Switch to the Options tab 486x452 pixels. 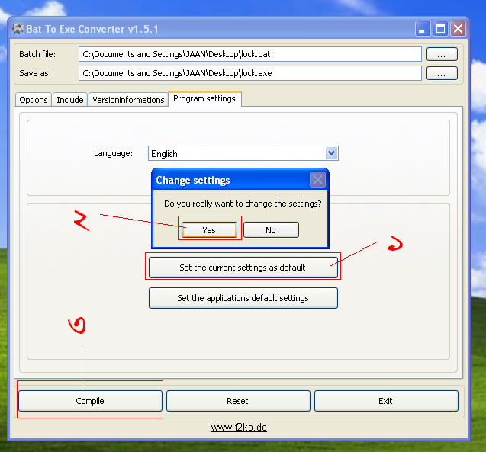(34, 100)
